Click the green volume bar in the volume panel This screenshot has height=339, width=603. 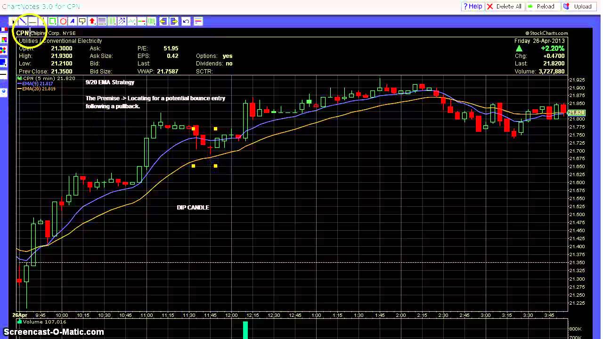coord(245,330)
